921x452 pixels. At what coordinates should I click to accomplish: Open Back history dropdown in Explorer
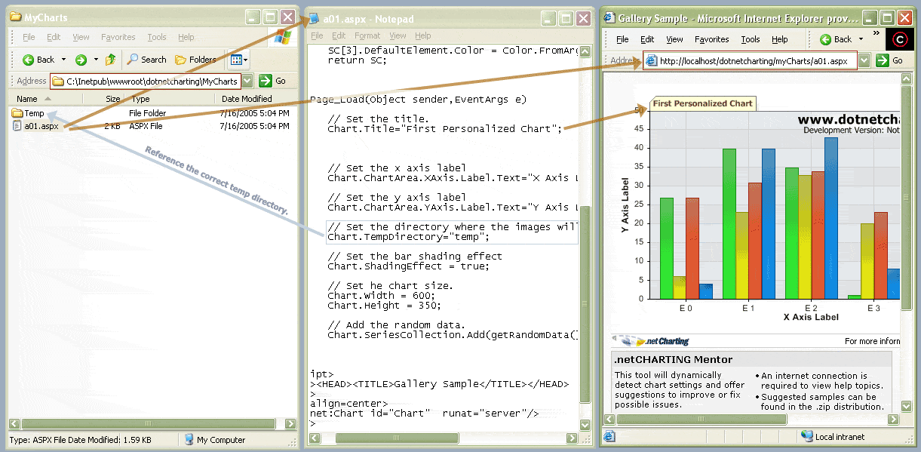click(x=64, y=60)
